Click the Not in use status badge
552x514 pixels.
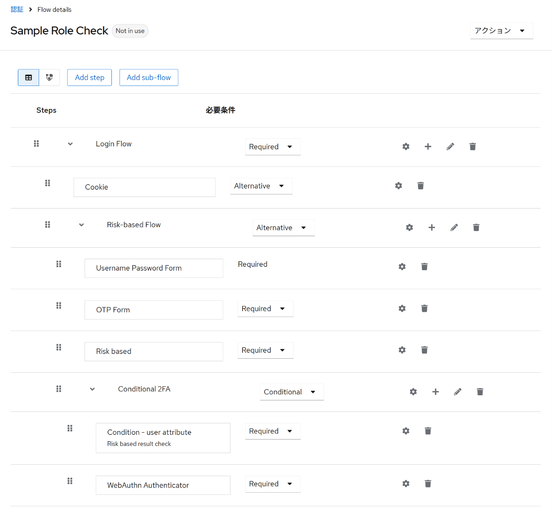pos(130,31)
